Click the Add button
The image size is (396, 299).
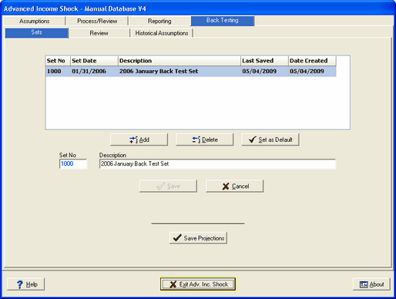tap(139, 139)
